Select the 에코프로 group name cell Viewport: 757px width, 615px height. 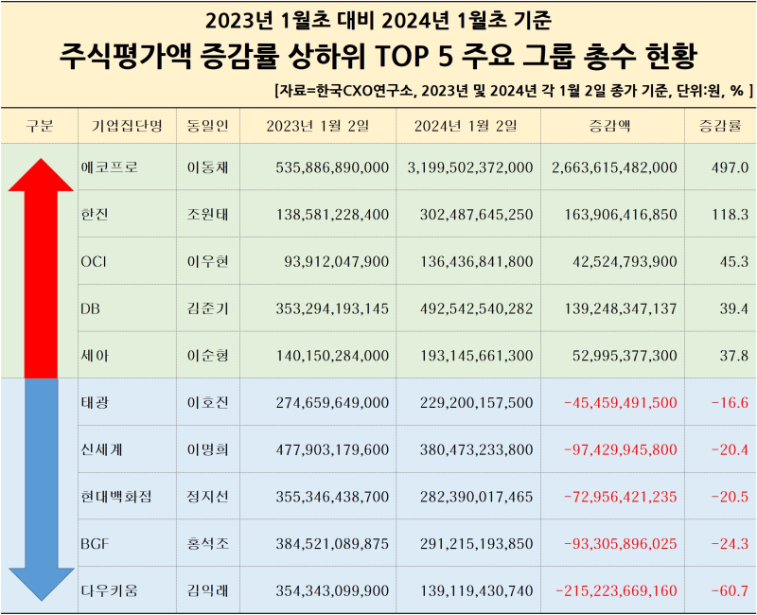(x=127, y=167)
